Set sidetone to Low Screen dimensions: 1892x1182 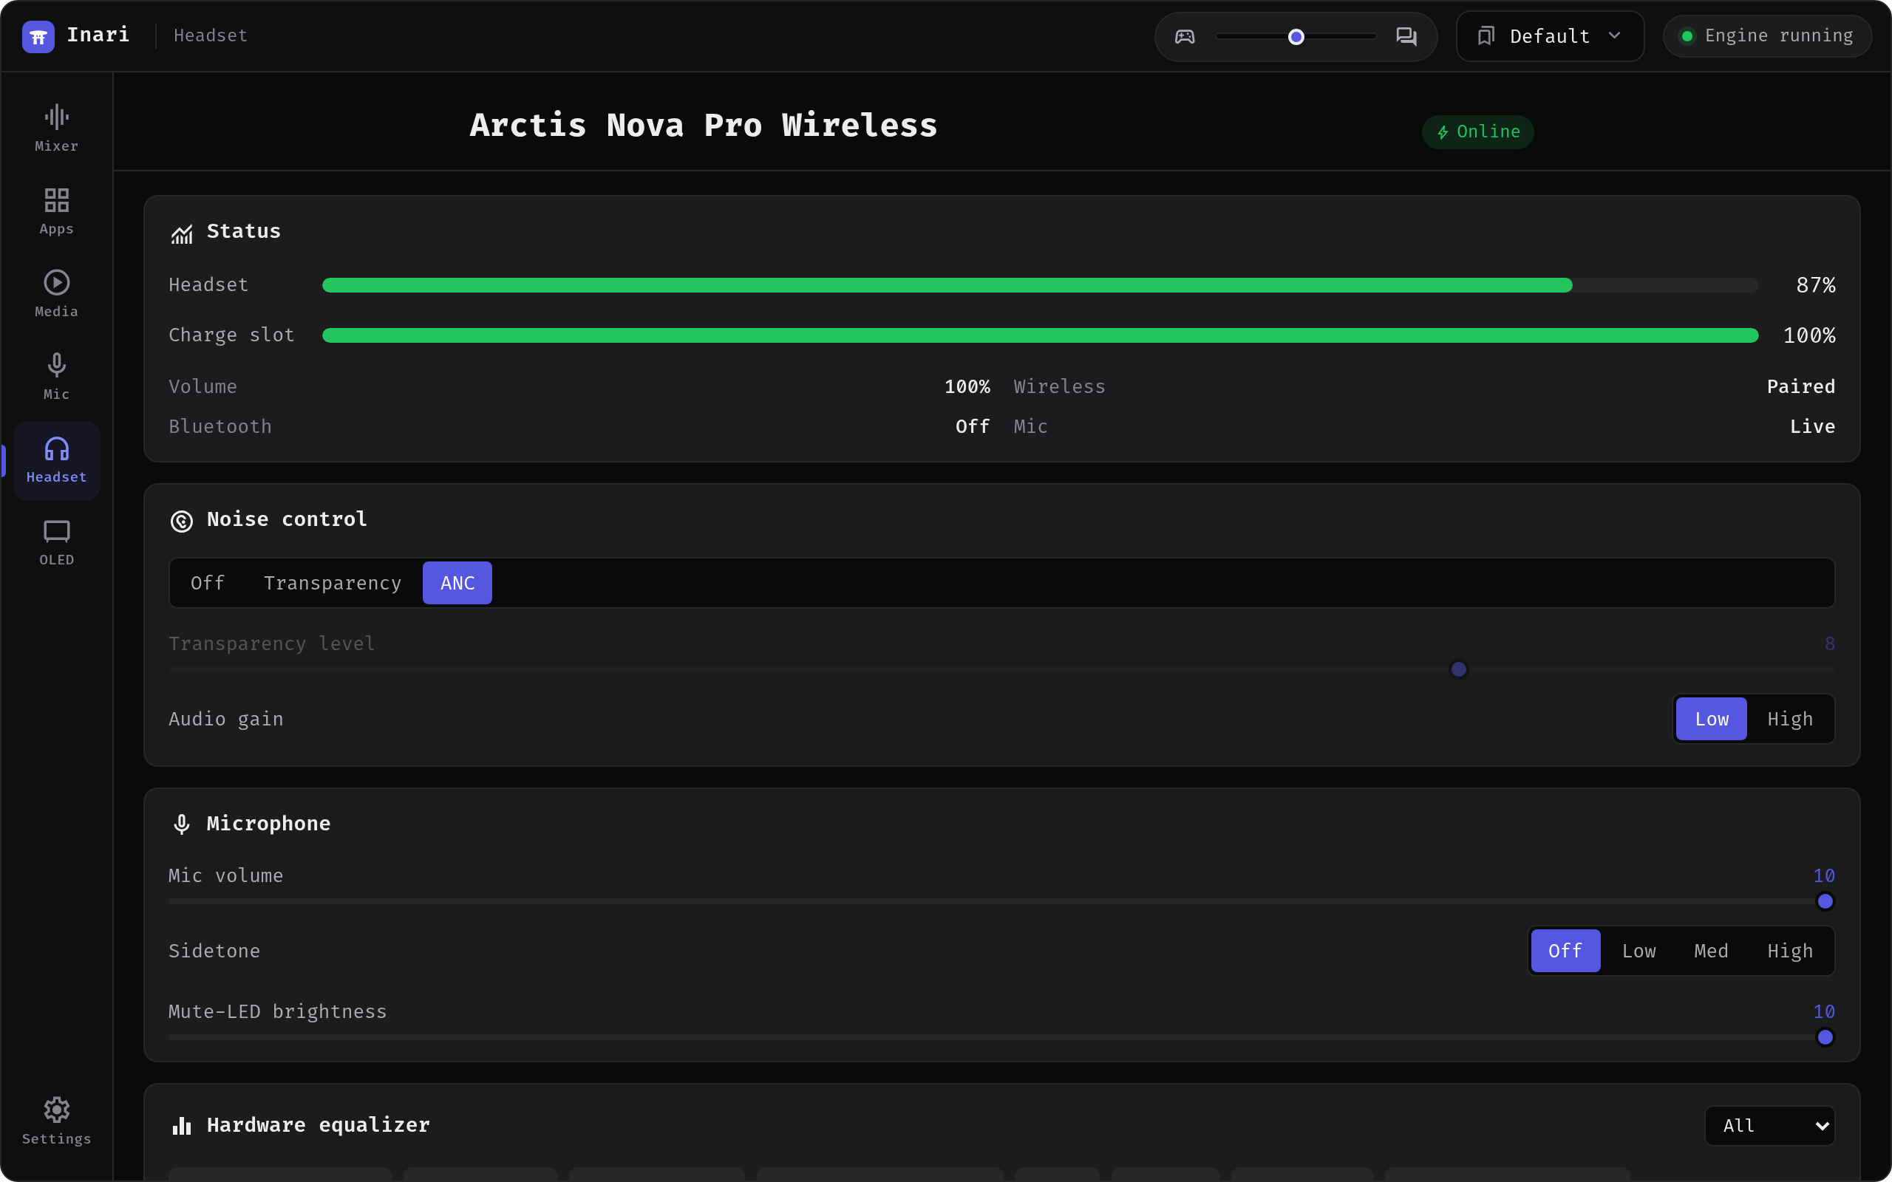click(x=1639, y=952)
